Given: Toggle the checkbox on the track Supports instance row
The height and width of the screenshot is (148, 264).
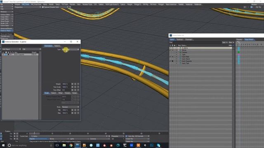Looking at the screenshot, I should pyautogui.click(x=3, y=55).
